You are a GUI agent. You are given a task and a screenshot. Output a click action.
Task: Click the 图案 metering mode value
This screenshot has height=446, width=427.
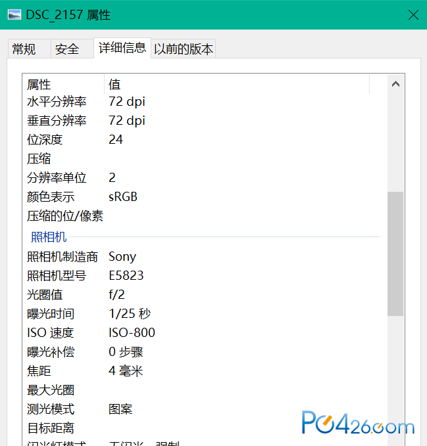click(120, 409)
